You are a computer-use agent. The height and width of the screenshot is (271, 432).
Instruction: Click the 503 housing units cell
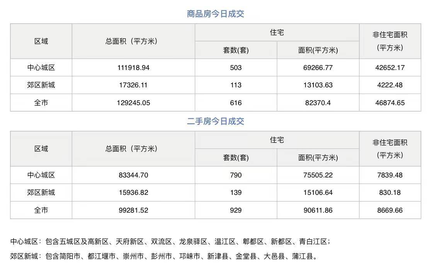pyautogui.click(x=236, y=68)
